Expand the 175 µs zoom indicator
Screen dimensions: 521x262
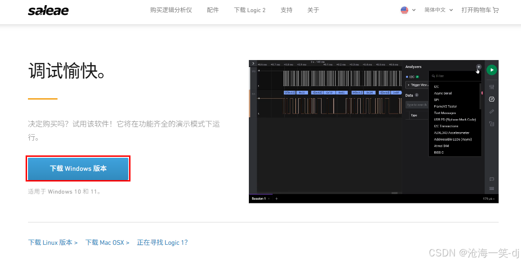[x=489, y=199]
